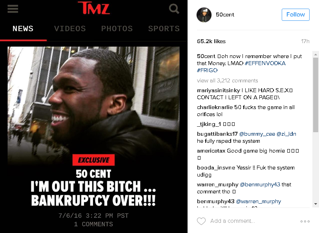Select the SPORTS tab

pos(164,29)
